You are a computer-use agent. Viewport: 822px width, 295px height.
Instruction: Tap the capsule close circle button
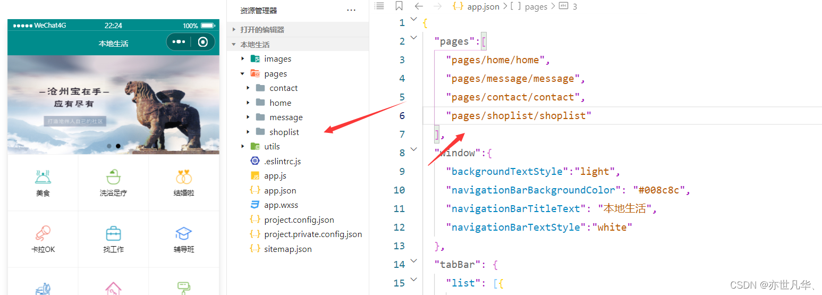tap(203, 42)
